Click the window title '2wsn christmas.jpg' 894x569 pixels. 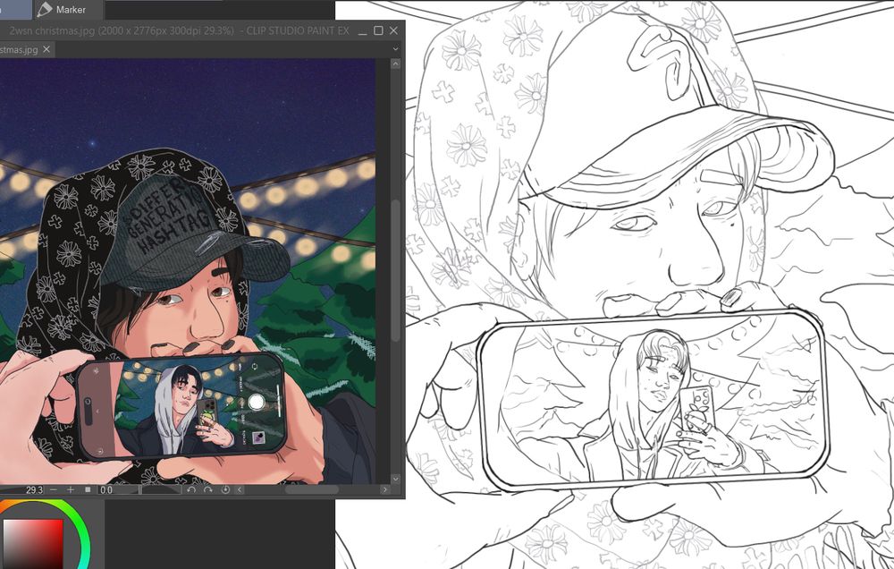click(x=51, y=30)
